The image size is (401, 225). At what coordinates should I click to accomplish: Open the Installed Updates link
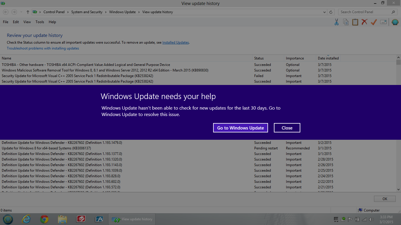175,42
